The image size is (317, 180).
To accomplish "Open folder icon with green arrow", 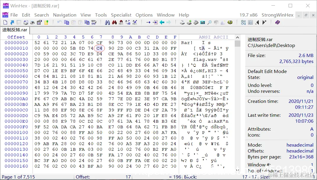I will click(x=46, y=22).
